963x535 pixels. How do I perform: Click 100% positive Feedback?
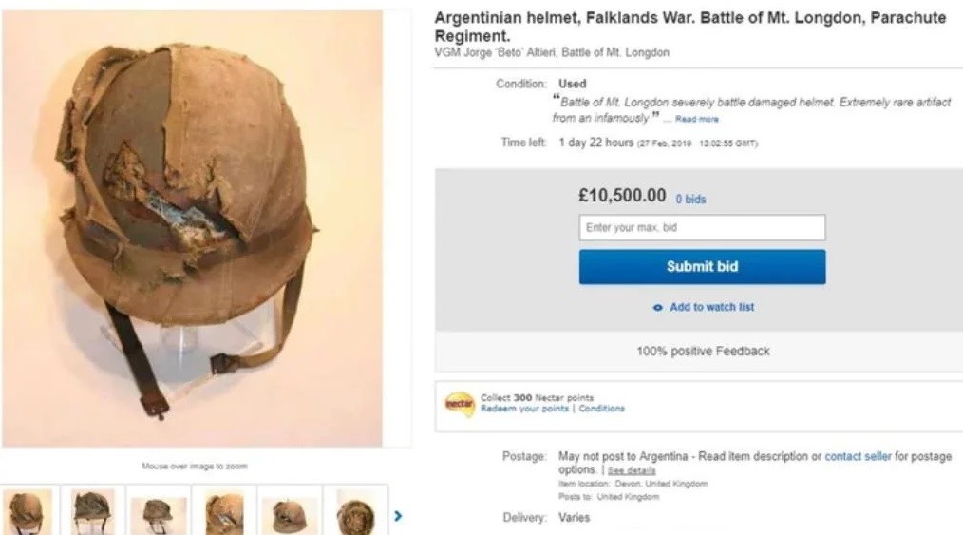click(x=703, y=352)
